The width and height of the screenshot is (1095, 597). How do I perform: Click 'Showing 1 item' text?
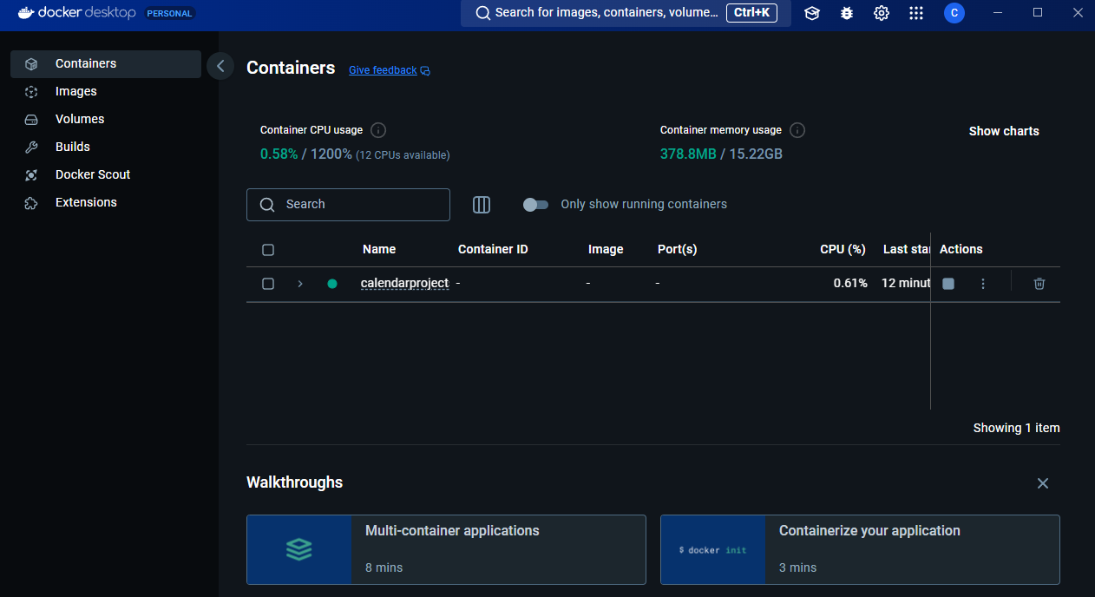[1016, 428]
